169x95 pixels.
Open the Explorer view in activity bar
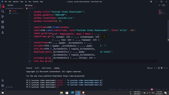[x=3, y=6]
